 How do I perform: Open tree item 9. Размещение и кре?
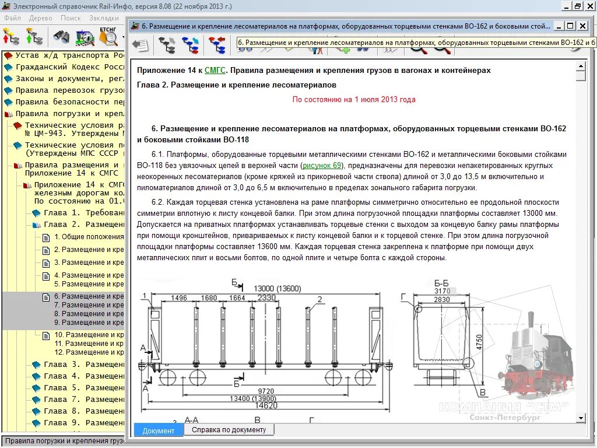89,322
